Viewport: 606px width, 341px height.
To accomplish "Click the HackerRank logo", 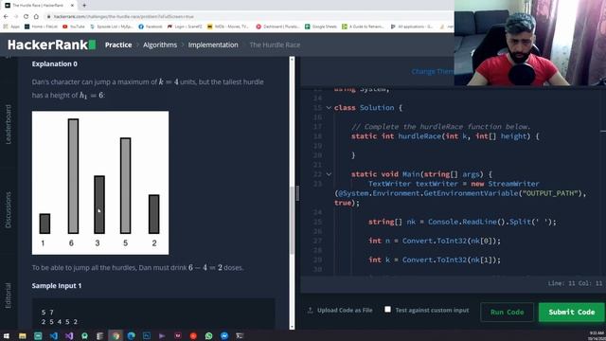I will tap(51, 45).
